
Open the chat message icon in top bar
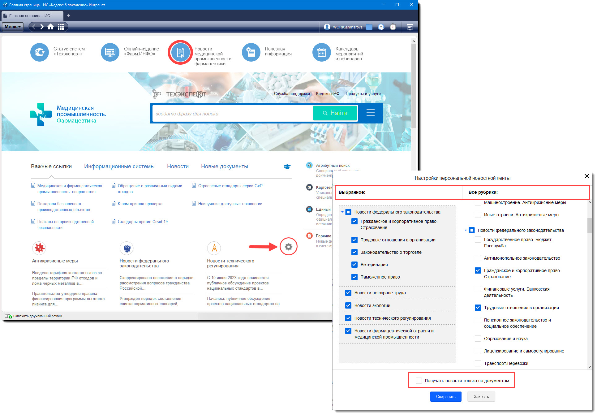point(410,27)
